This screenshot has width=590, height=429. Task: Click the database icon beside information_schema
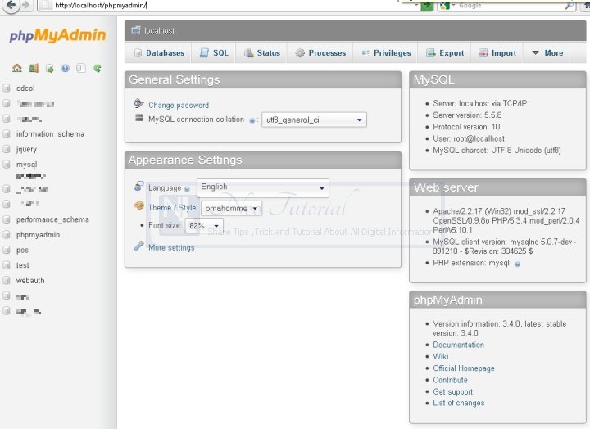pyautogui.click(x=7, y=134)
